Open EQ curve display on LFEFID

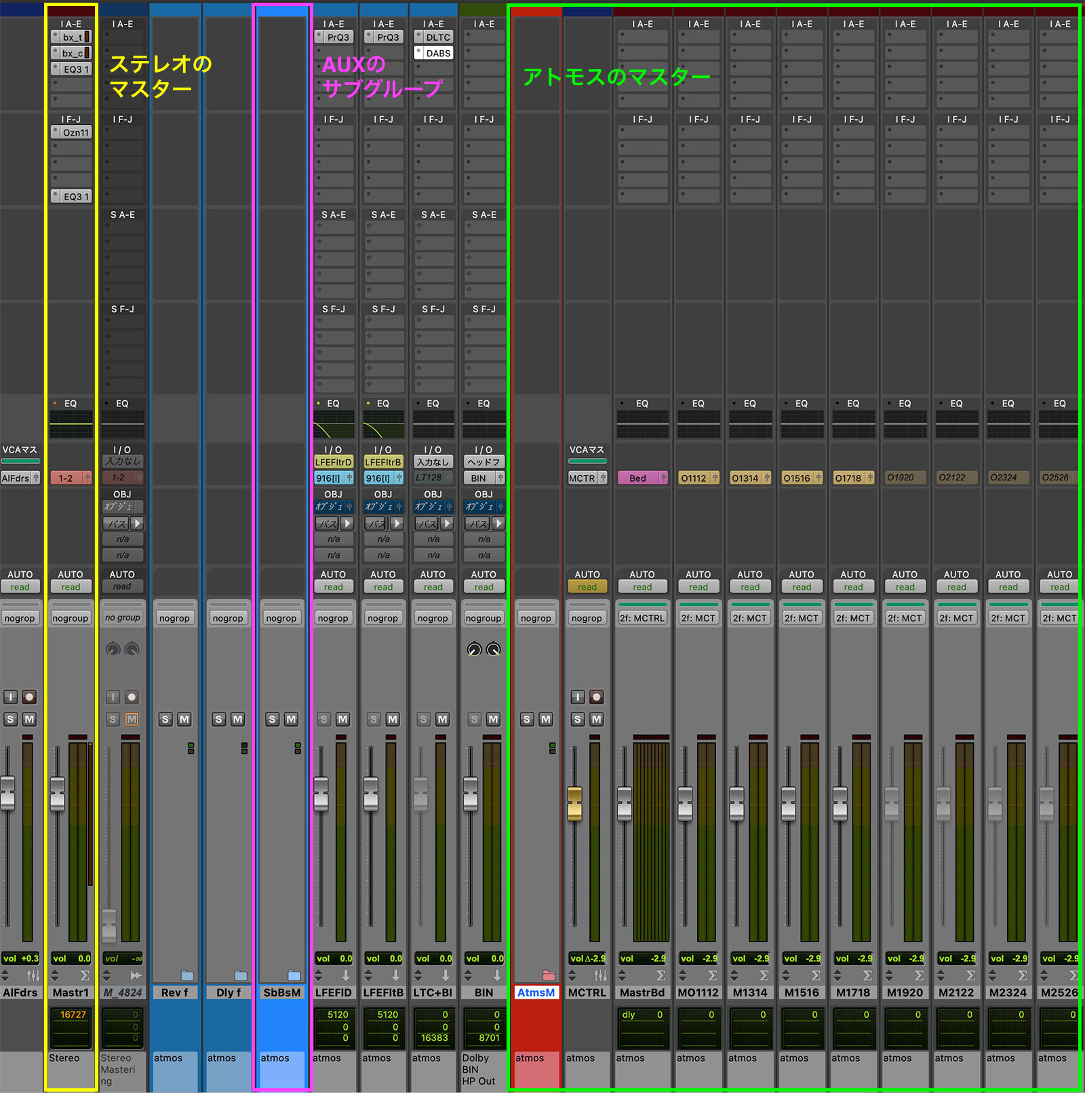[333, 425]
